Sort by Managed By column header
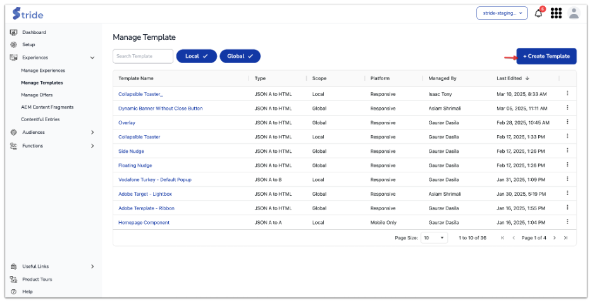 click(442, 78)
